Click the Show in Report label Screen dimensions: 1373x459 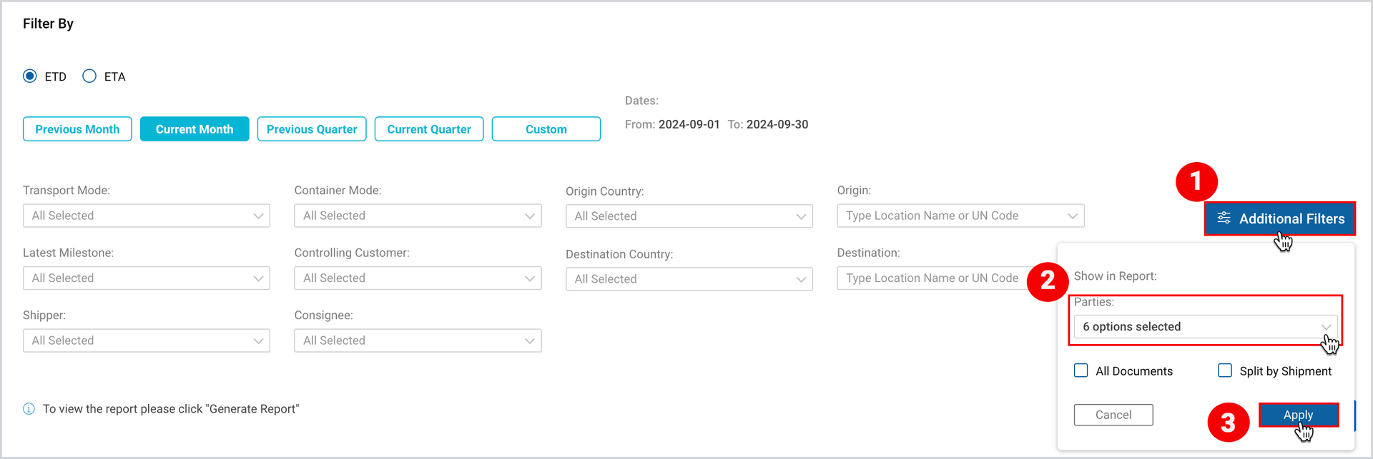coord(1115,276)
